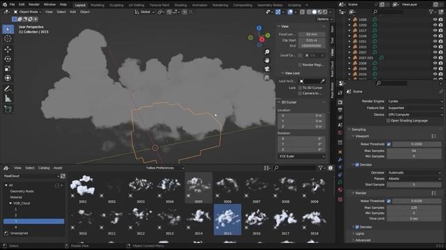Select the Annotate tool
Viewport: 446px width, 250px height.
point(8,89)
